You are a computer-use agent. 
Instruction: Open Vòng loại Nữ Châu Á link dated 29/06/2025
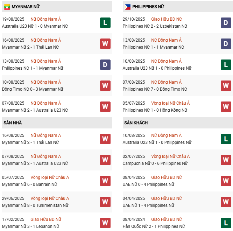(x=50, y=198)
